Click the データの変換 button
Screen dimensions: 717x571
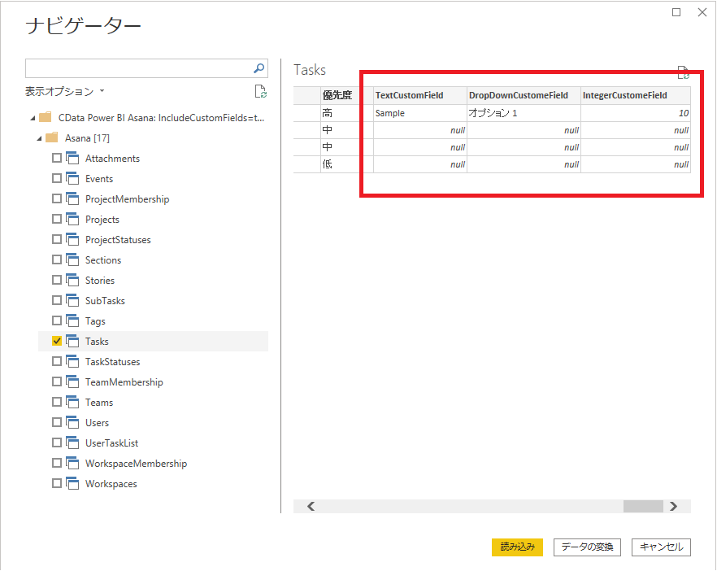(587, 547)
